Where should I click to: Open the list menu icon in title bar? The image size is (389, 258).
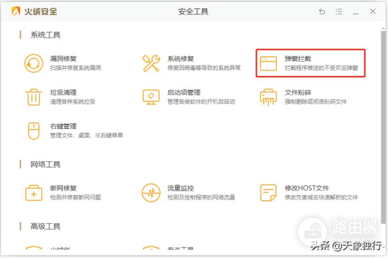coord(338,12)
